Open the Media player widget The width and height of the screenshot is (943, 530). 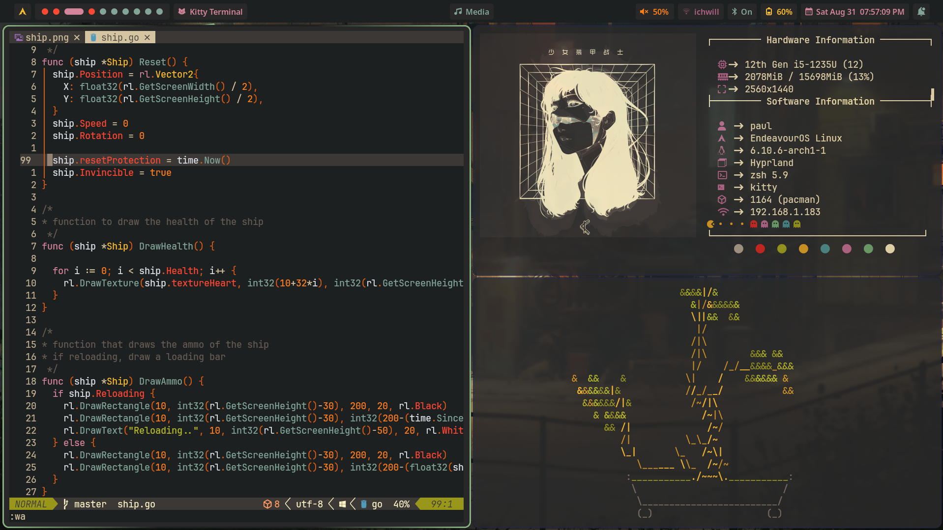pos(471,12)
